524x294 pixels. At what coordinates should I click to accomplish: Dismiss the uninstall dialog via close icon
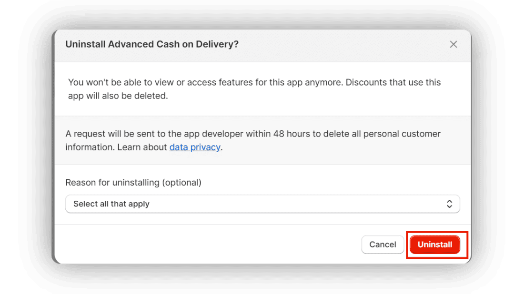pos(453,44)
